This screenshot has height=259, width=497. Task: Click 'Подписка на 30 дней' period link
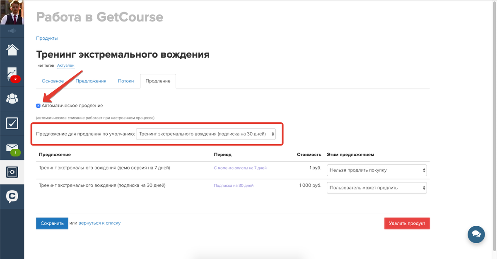point(234,186)
